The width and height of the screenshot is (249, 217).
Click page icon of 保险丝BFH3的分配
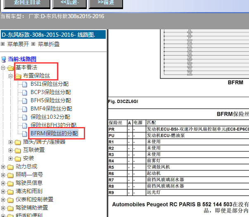pos(25,125)
